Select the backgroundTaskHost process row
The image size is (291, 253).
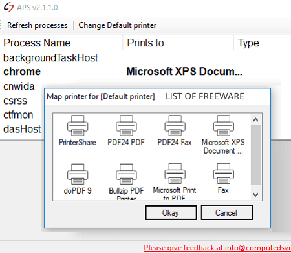point(50,58)
